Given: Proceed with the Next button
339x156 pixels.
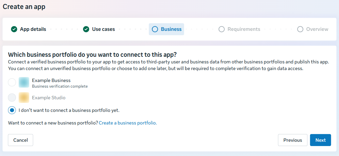Looking at the screenshot, I should (320, 140).
